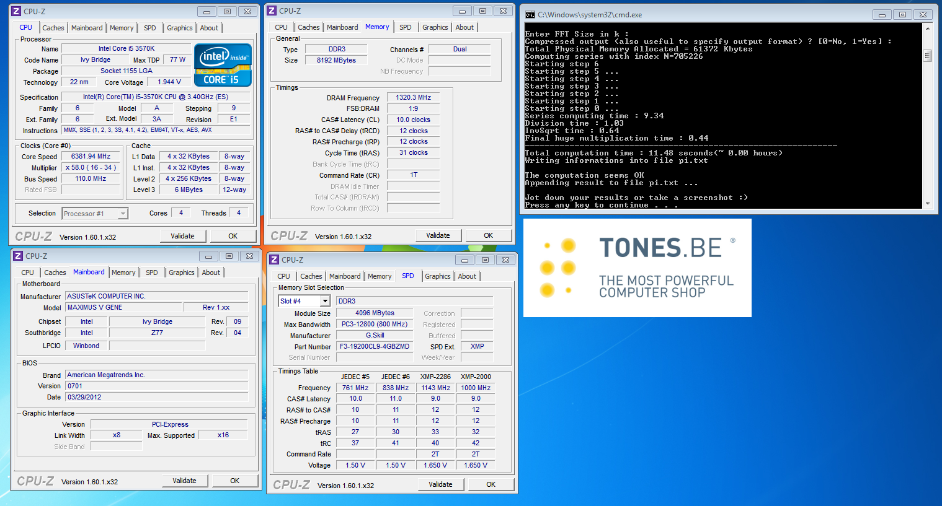942x506 pixels.
Task: Click the Intel Core i5 logo badge
Action: 223,64
